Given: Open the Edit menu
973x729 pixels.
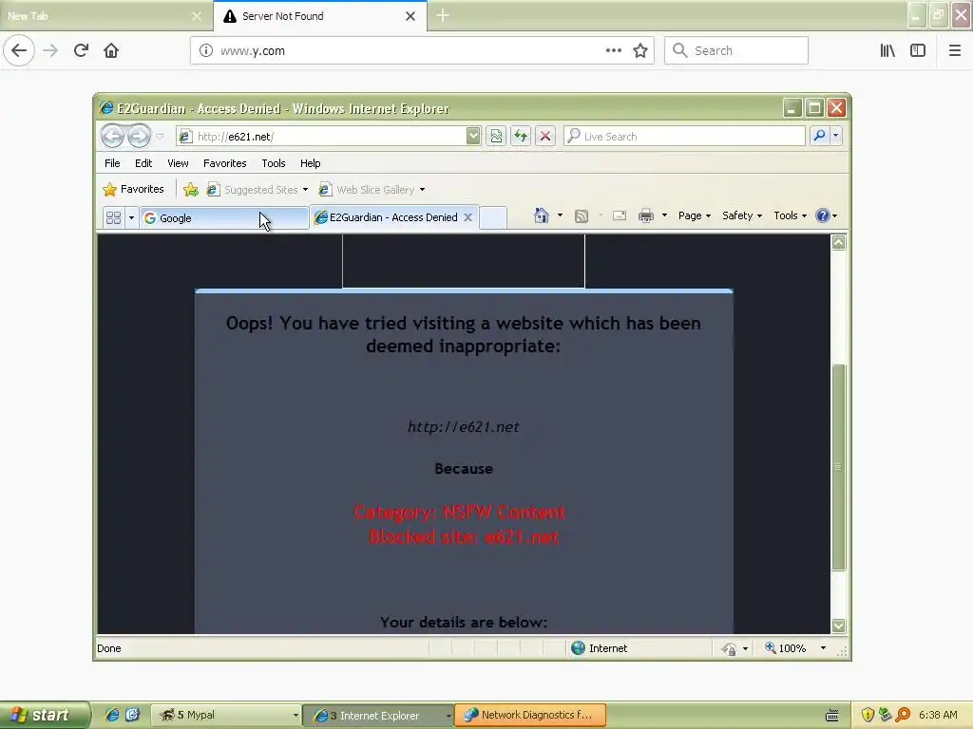Looking at the screenshot, I should click(143, 163).
